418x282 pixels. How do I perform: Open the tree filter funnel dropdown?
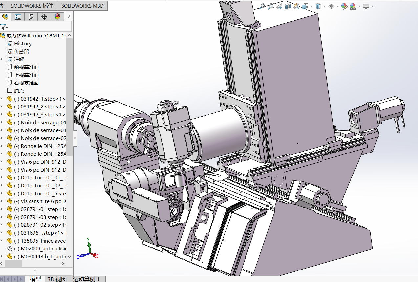click(4, 27)
